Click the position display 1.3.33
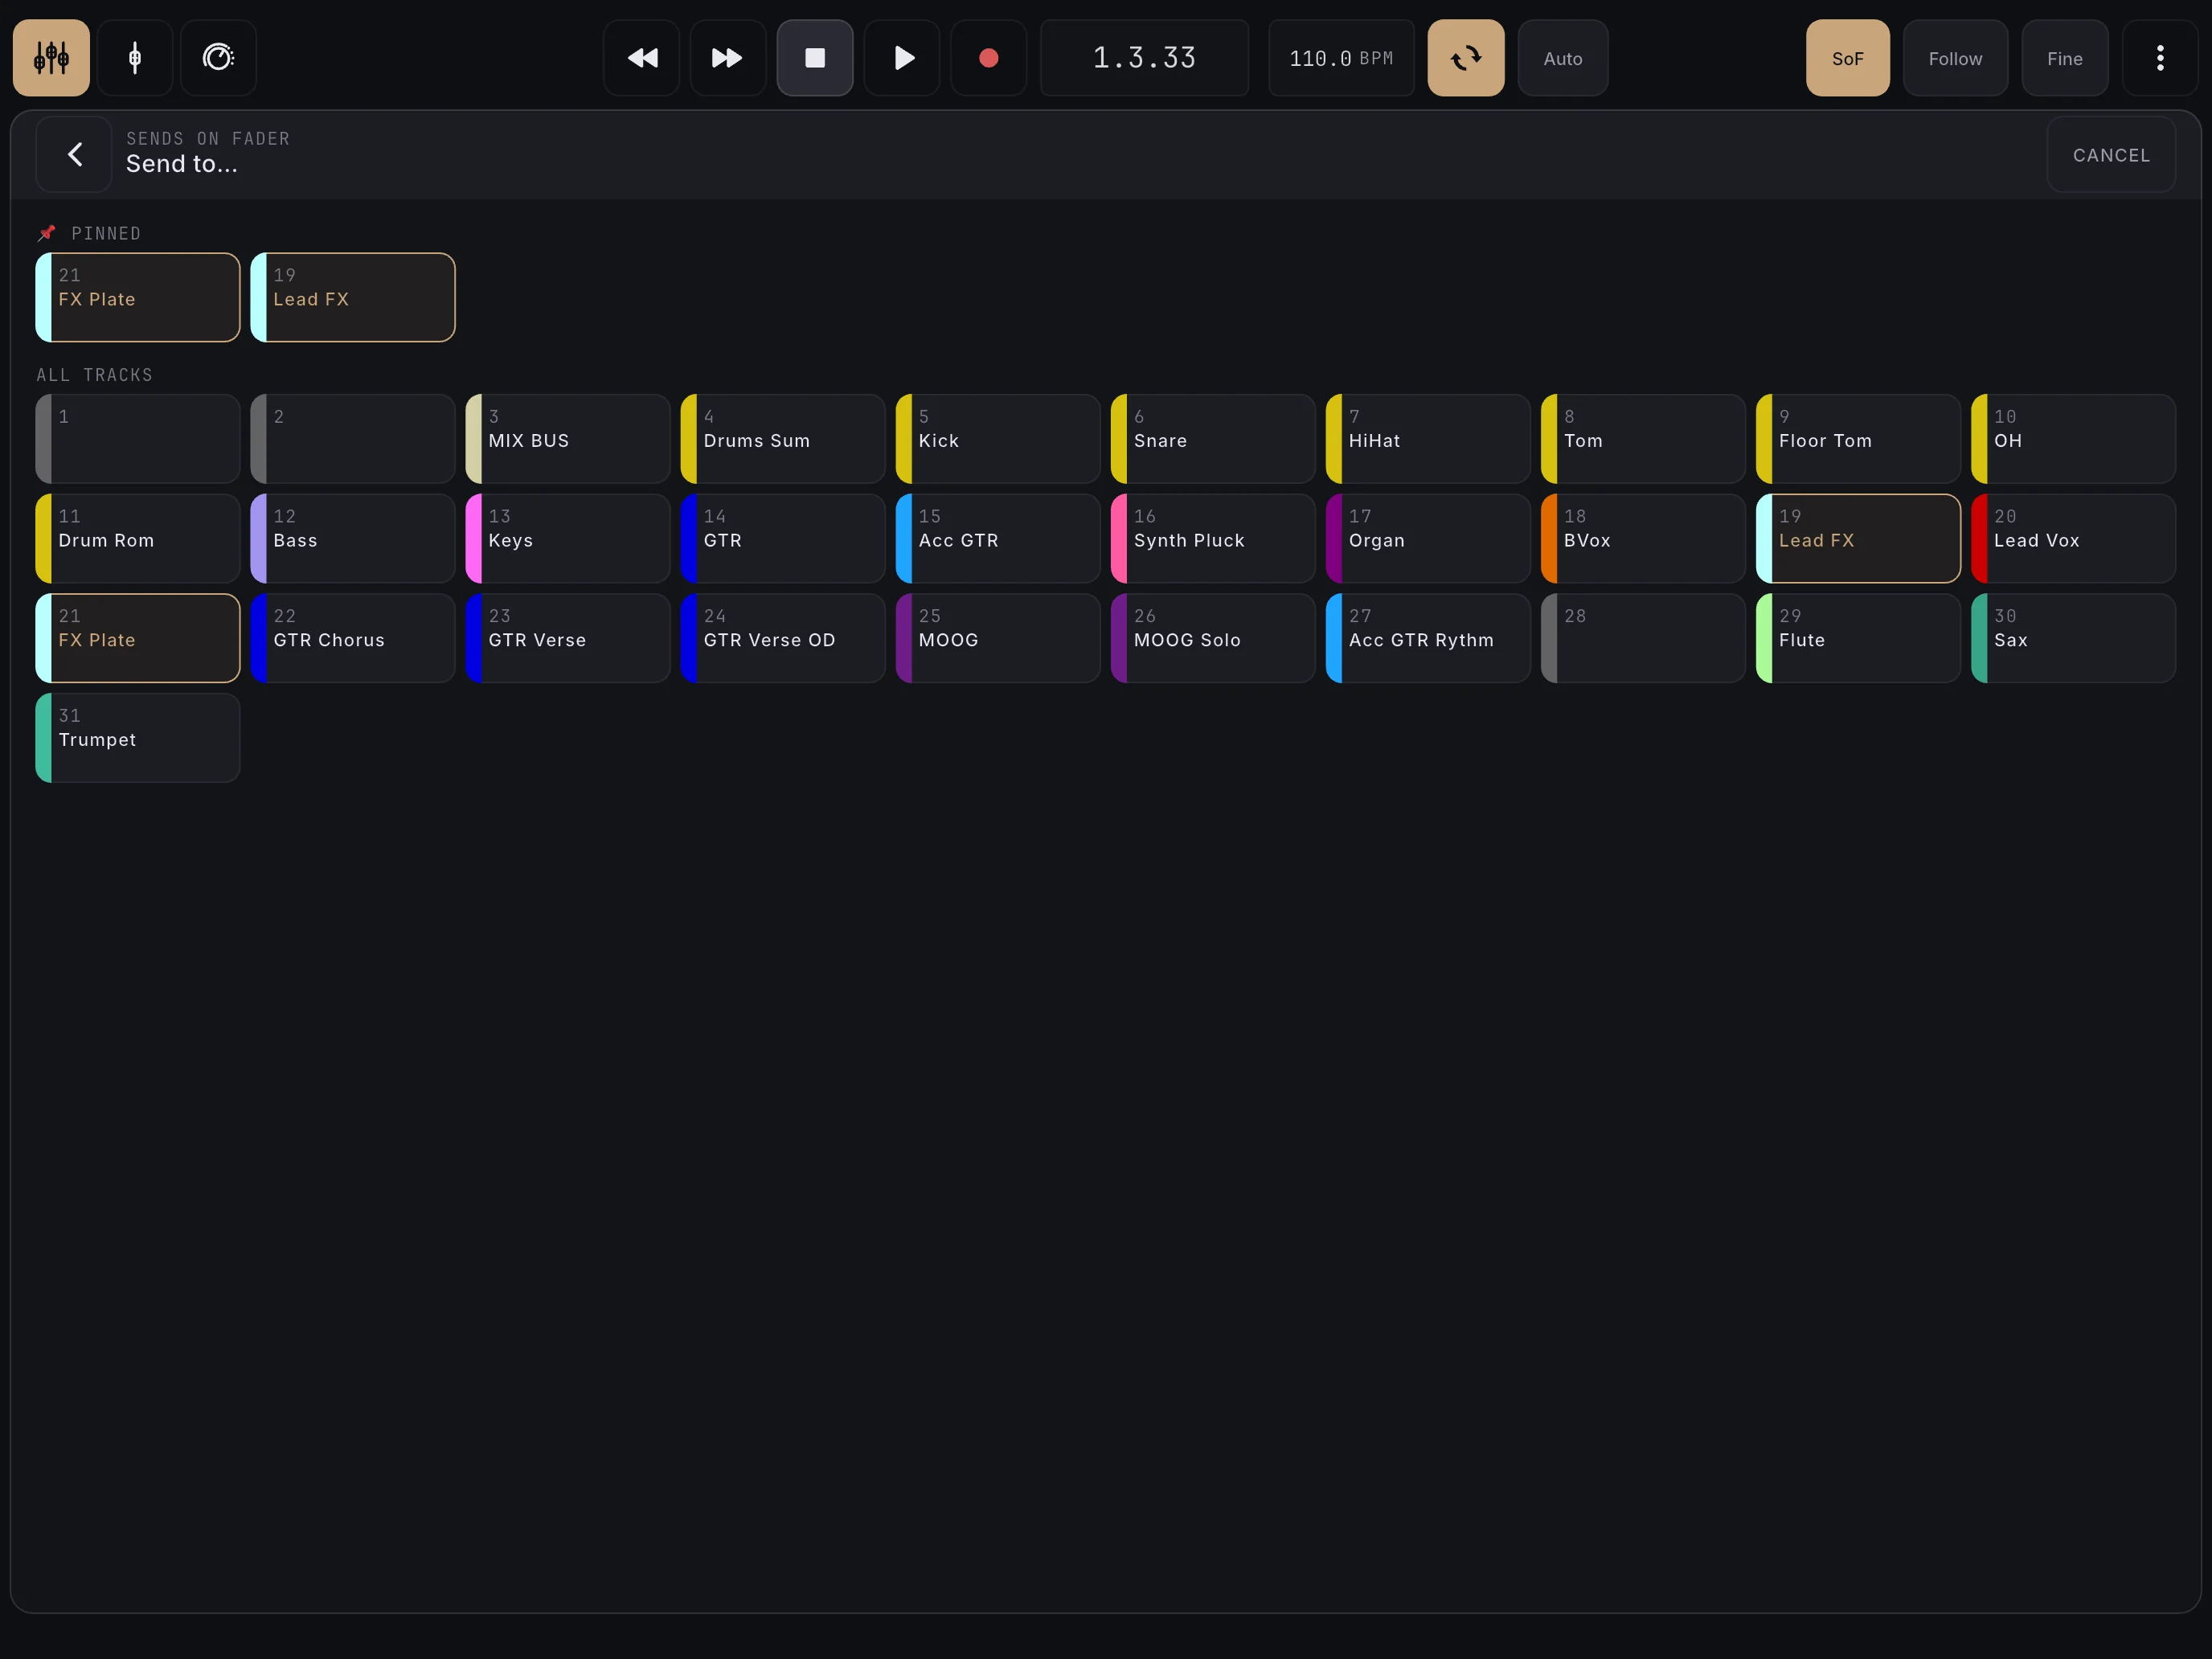This screenshot has width=2212, height=1659. [1144, 58]
